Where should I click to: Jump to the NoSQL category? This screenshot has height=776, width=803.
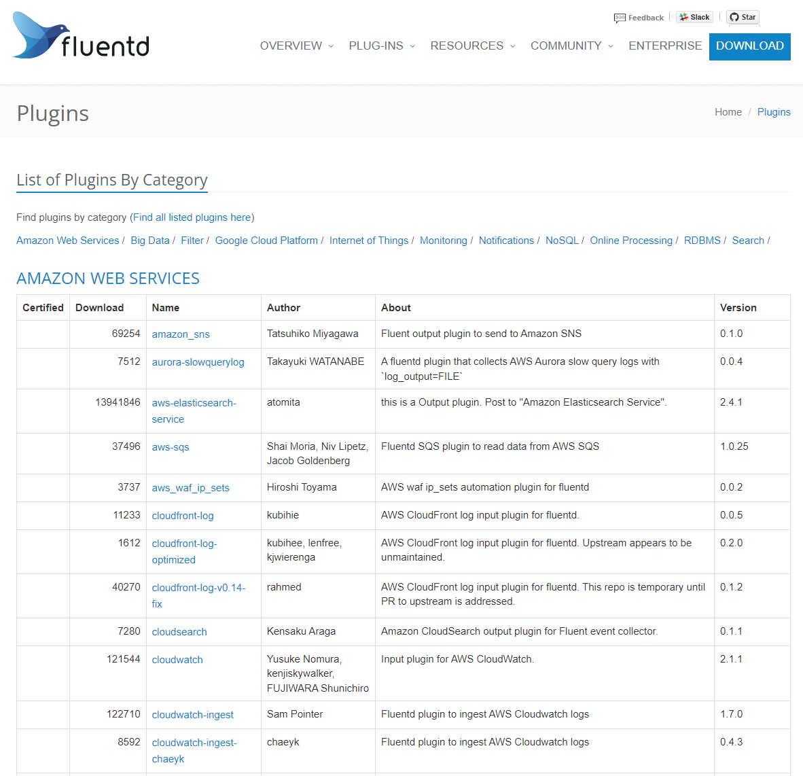tap(562, 241)
